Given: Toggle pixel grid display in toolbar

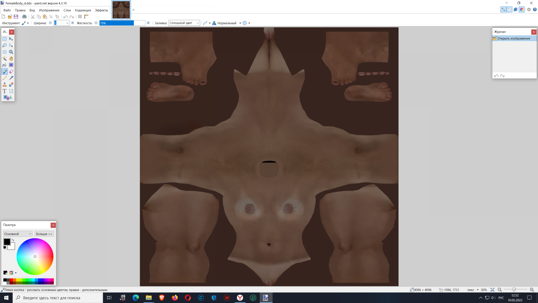Looking at the screenshot, I should pyautogui.click(x=80, y=17).
